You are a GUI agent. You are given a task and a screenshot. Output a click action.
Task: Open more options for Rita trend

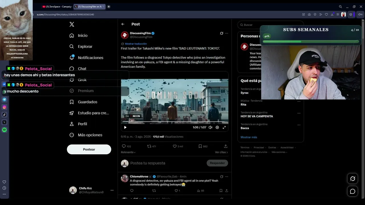tap(299, 101)
